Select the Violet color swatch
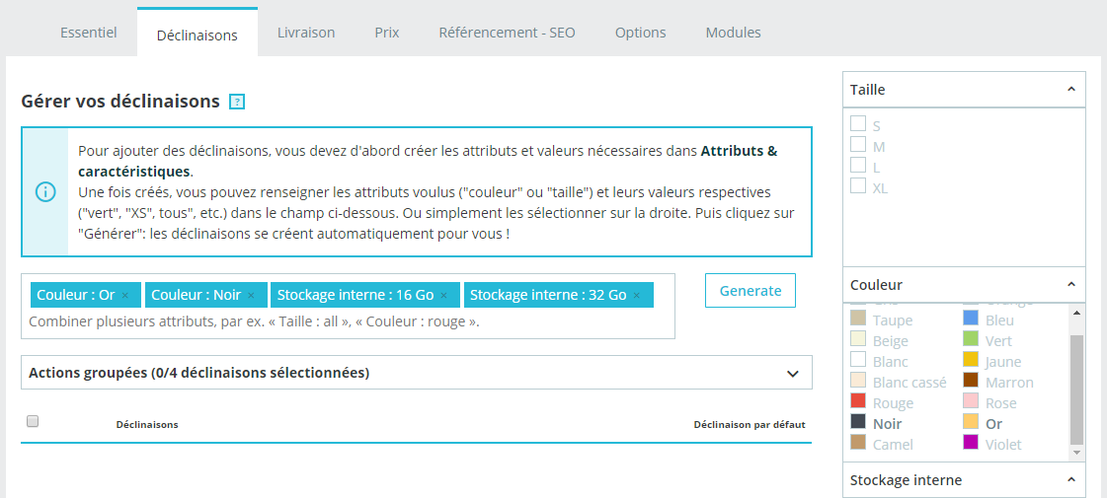This screenshot has height=498, width=1107. [971, 442]
